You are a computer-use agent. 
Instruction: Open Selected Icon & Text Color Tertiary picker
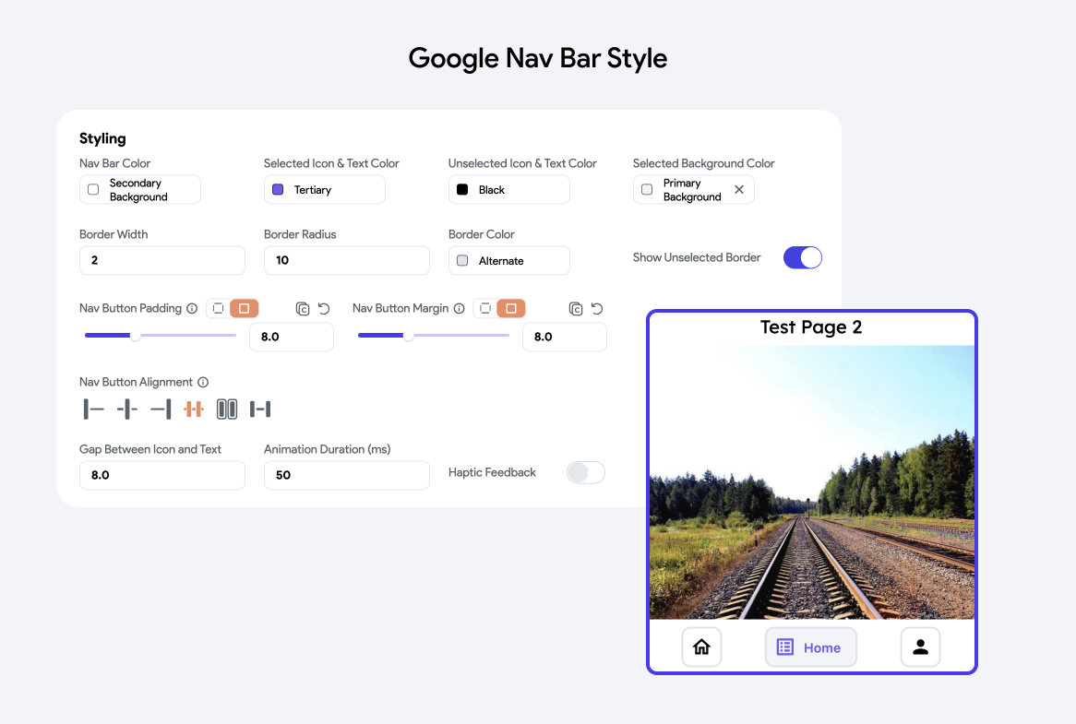point(325,190)
